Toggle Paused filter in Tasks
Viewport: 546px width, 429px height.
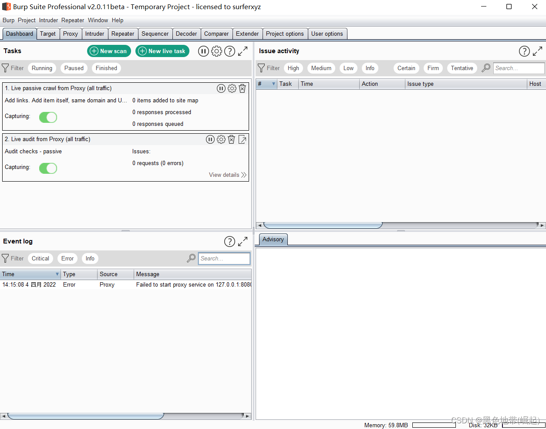coord(74,68)
